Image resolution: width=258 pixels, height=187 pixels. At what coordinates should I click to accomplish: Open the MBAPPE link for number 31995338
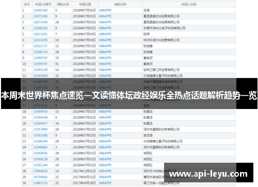coord(105,70)
